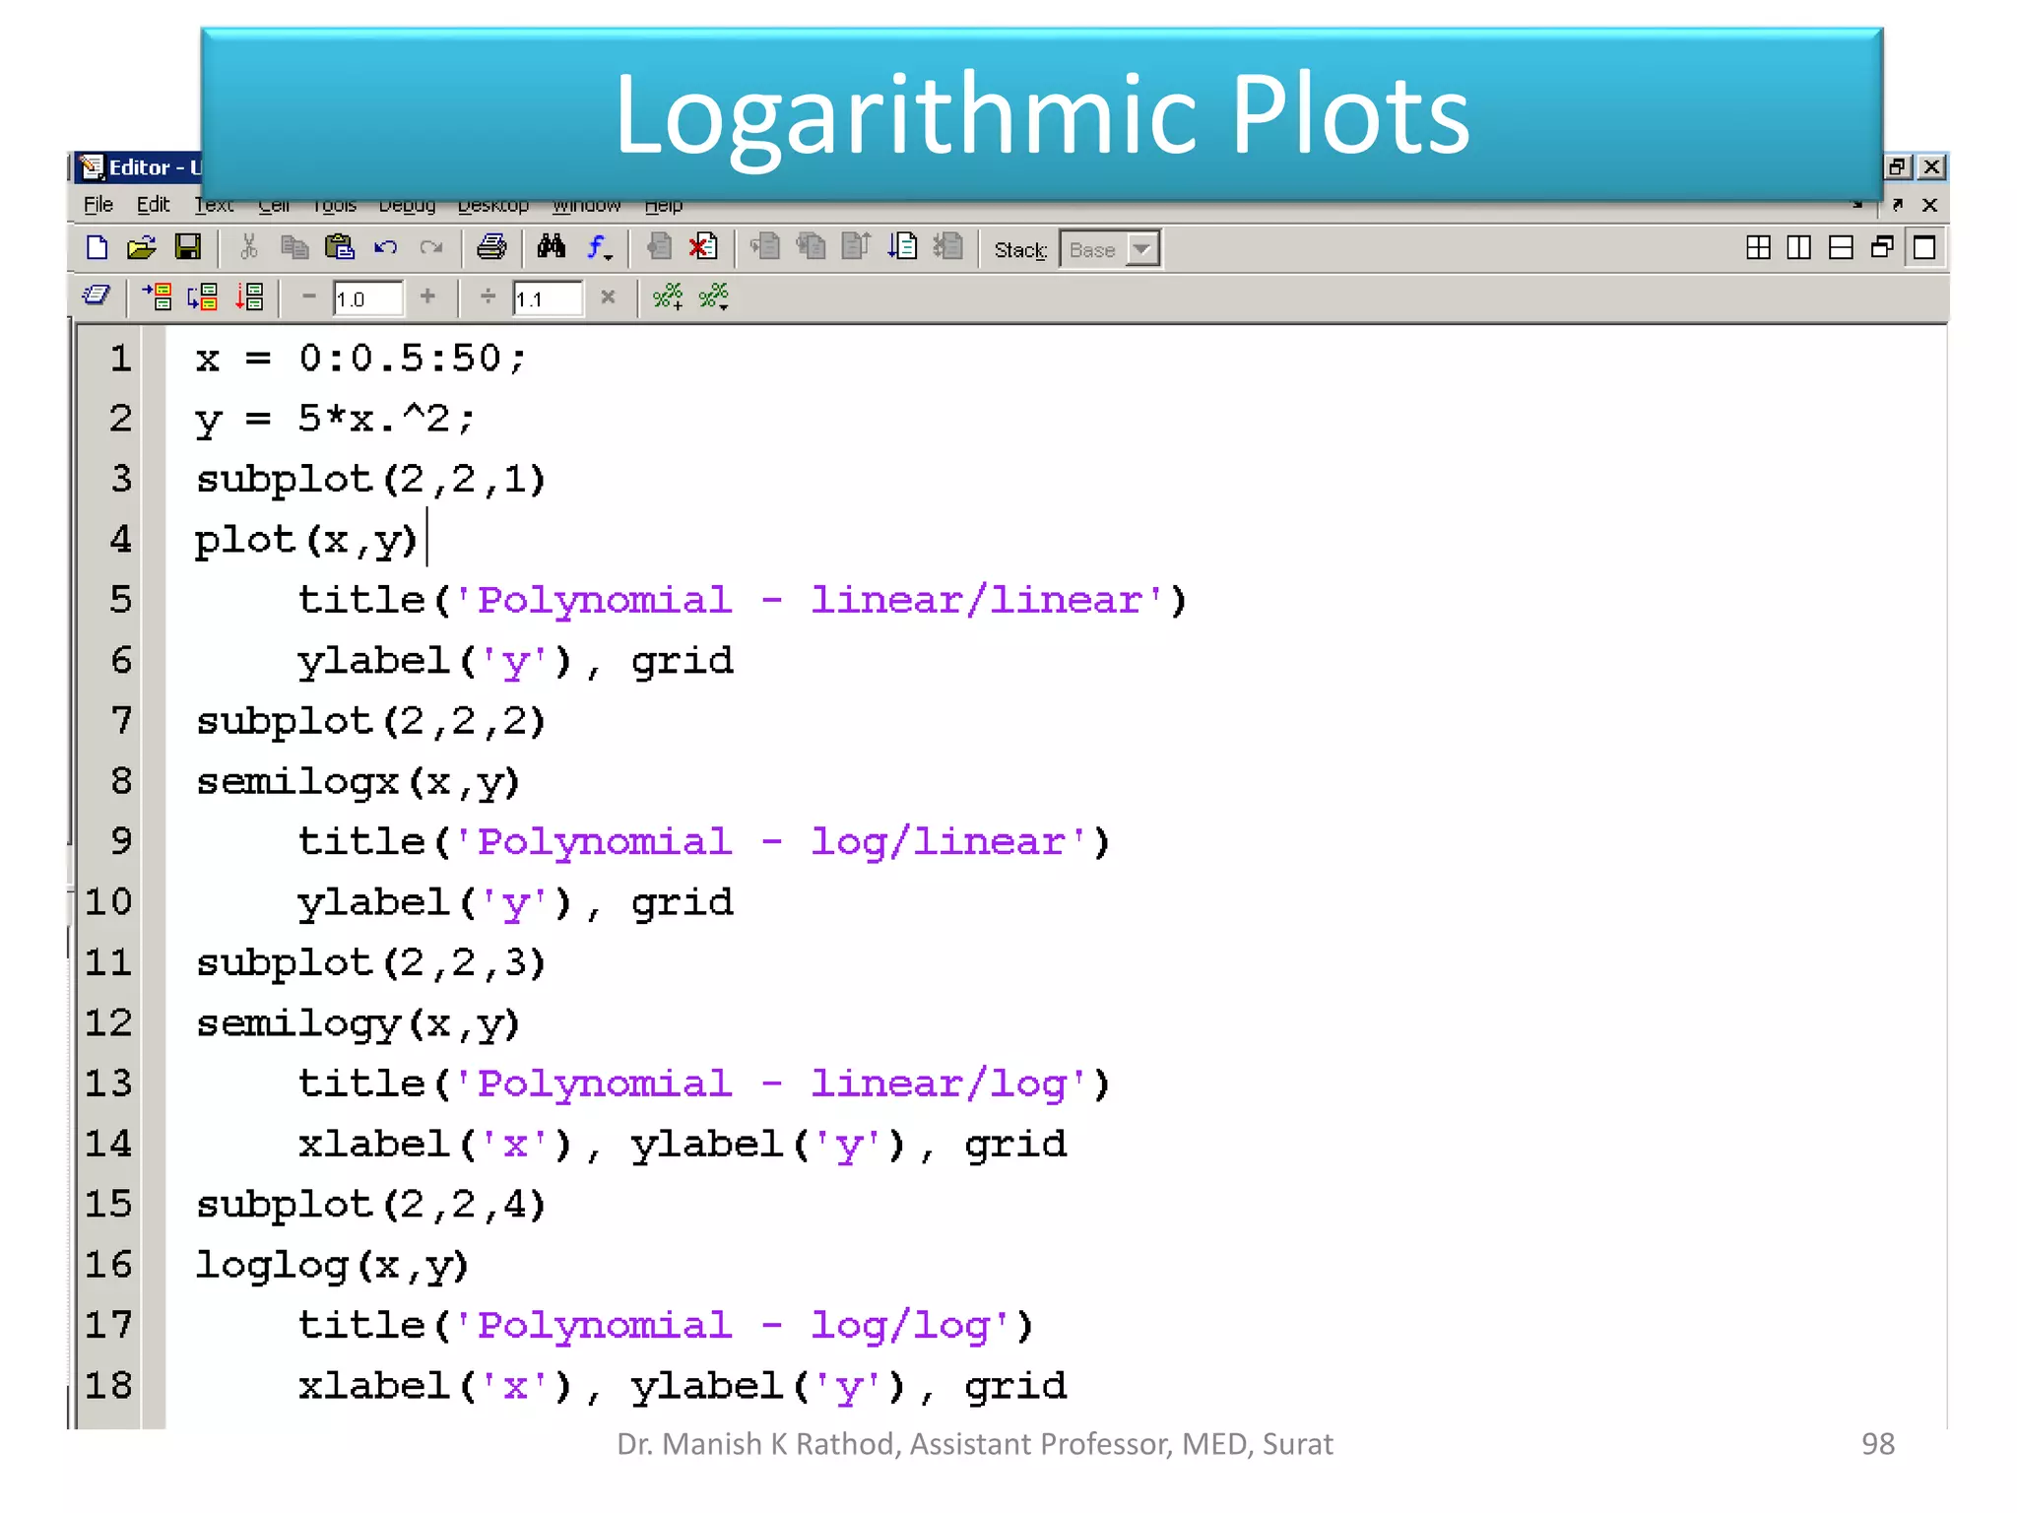Open the Stack Base dropdown

pos(1110,250)
